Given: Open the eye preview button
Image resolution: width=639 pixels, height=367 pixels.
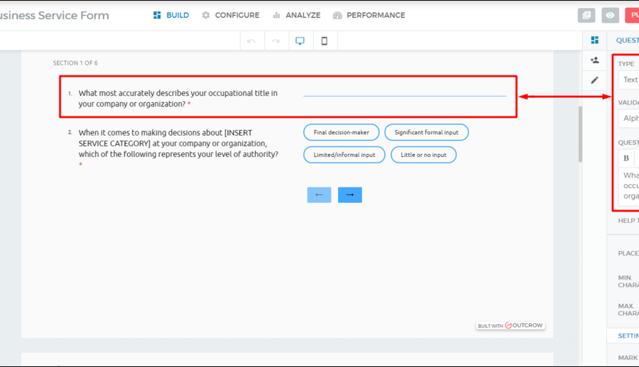Looking at the screenshot, I should pos(610,16).
